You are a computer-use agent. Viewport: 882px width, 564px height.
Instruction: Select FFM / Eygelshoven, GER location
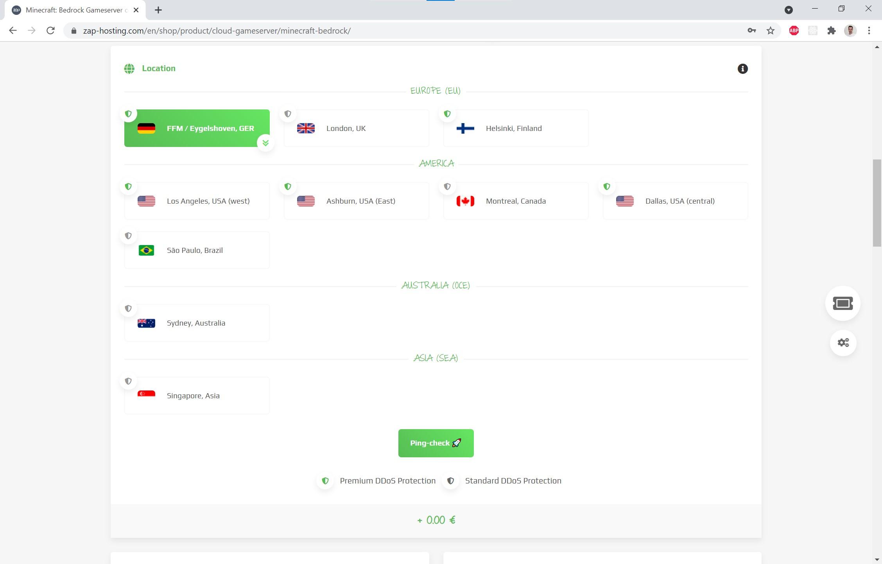pos(197,128)
